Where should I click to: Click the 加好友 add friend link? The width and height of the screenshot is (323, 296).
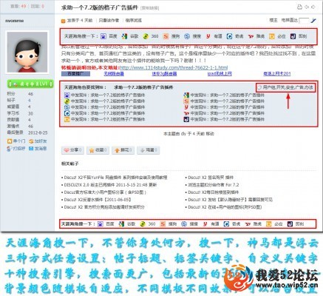pyautogui.click(x=38, y=141)
